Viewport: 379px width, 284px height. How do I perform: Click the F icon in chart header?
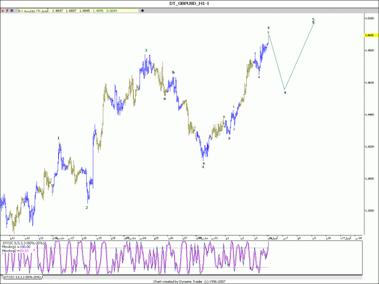coord(7,11)
